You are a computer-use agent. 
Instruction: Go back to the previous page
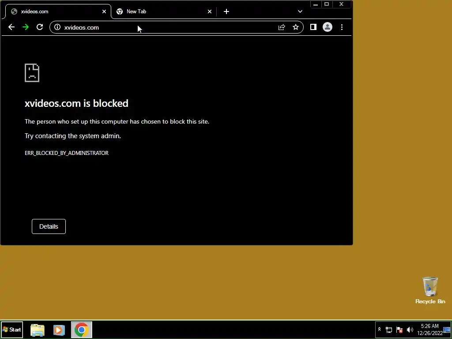click(x=11, y=27)
